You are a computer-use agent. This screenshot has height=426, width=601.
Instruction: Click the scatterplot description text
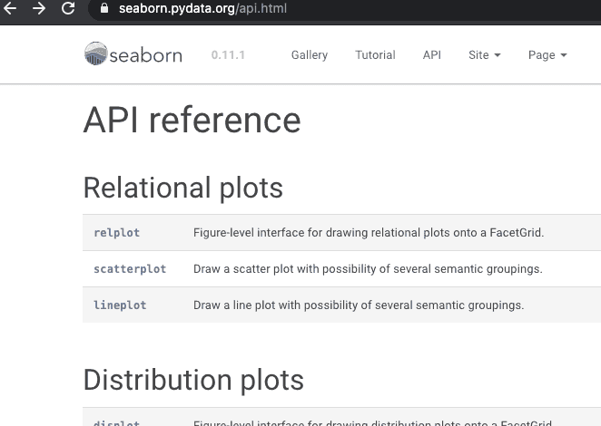[367, 269]
